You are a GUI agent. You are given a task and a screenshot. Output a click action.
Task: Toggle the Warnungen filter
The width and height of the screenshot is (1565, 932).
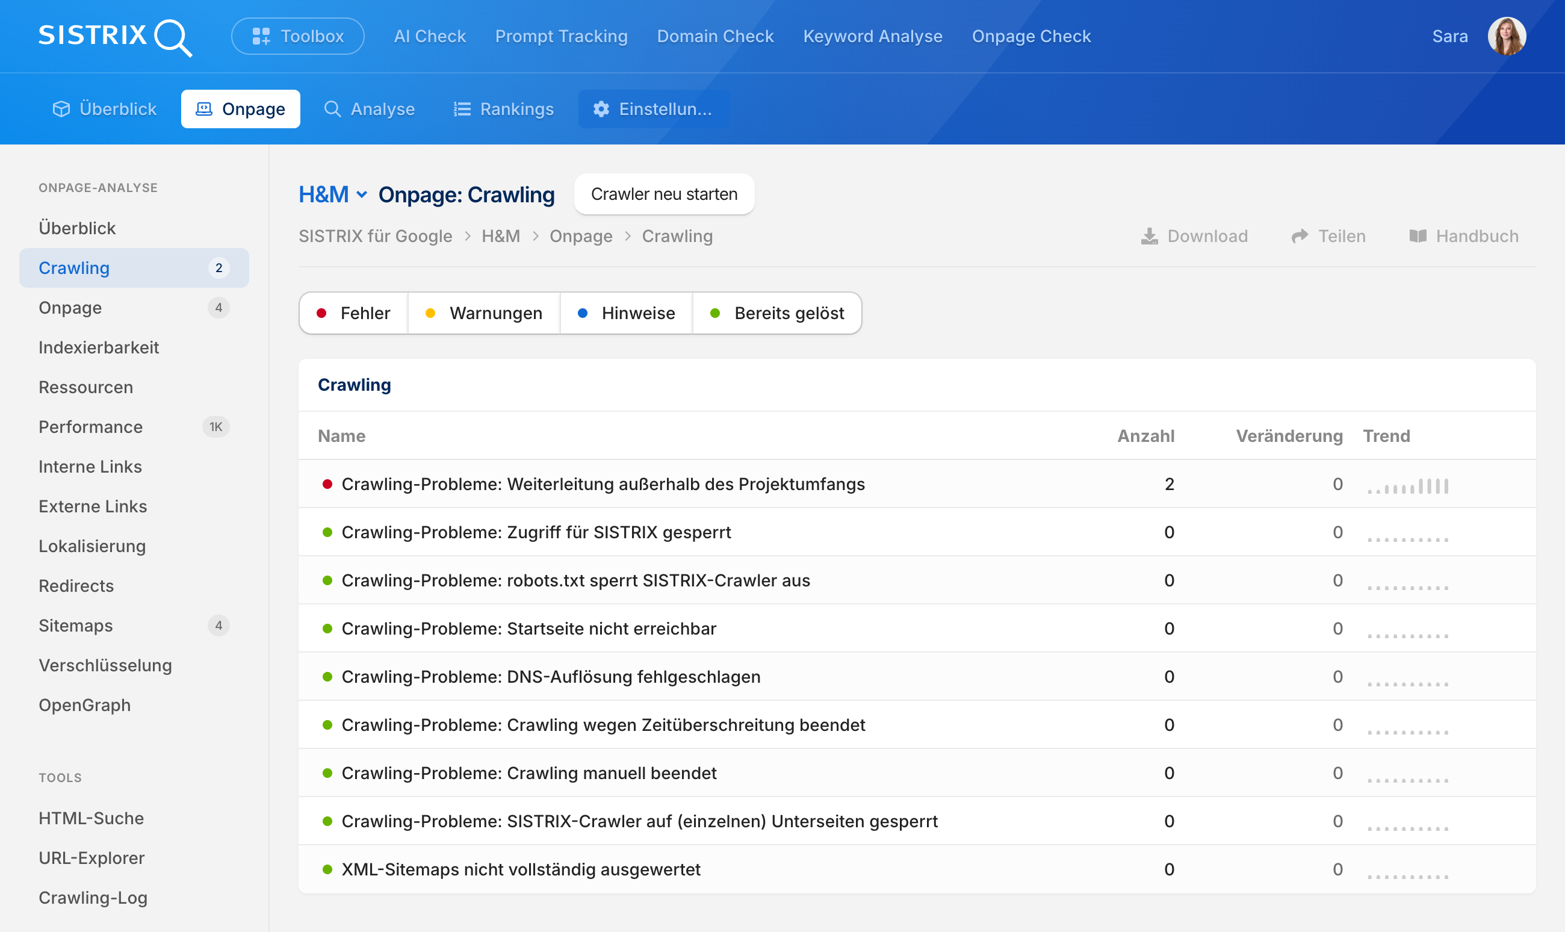point(484,314)
